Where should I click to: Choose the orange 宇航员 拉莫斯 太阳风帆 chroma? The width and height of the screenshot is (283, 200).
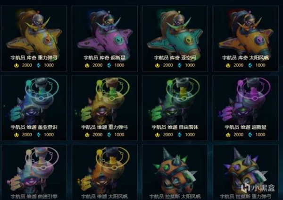tap(175, 172)
